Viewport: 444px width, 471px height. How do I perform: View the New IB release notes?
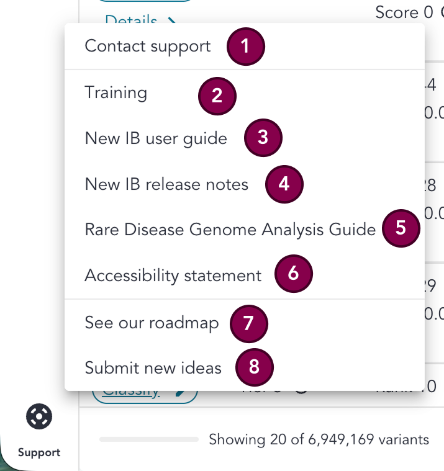pyautogui.click(x=166, y=184)
